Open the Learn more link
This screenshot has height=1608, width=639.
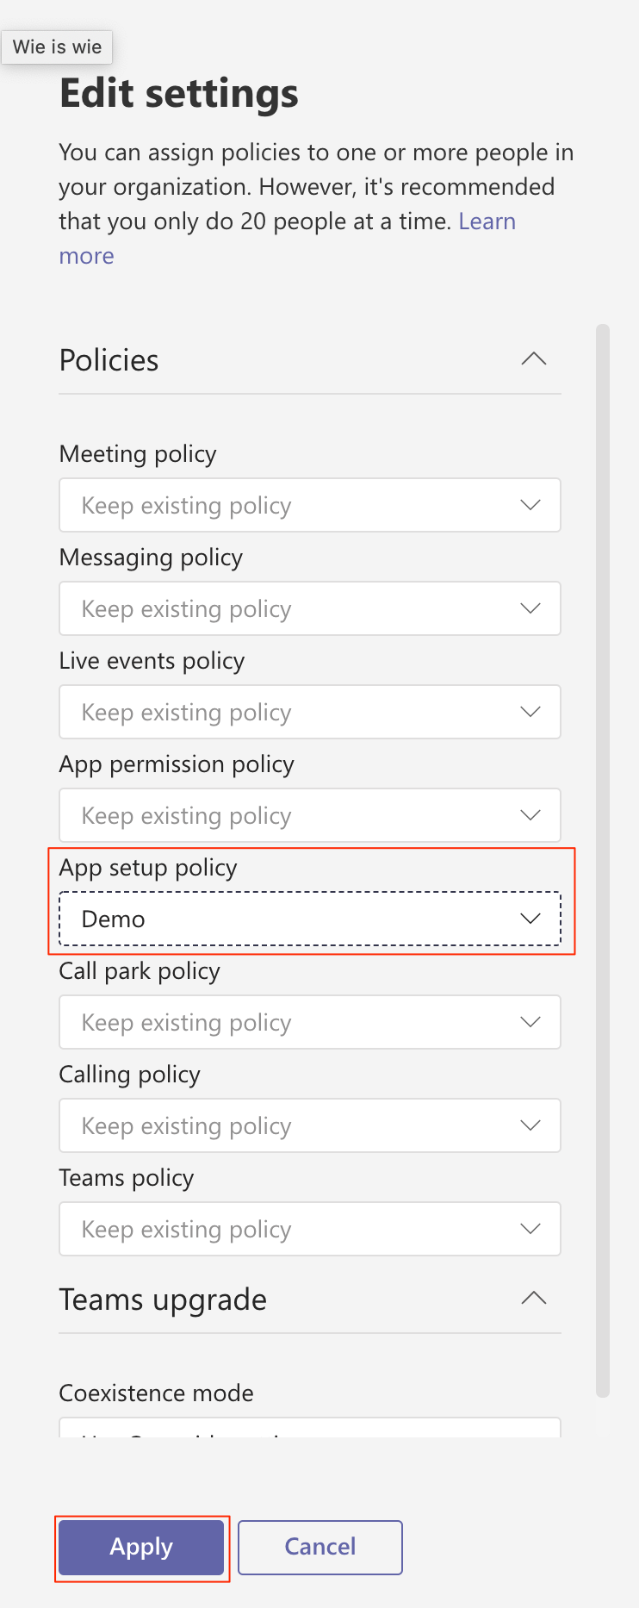coord(487,221)
